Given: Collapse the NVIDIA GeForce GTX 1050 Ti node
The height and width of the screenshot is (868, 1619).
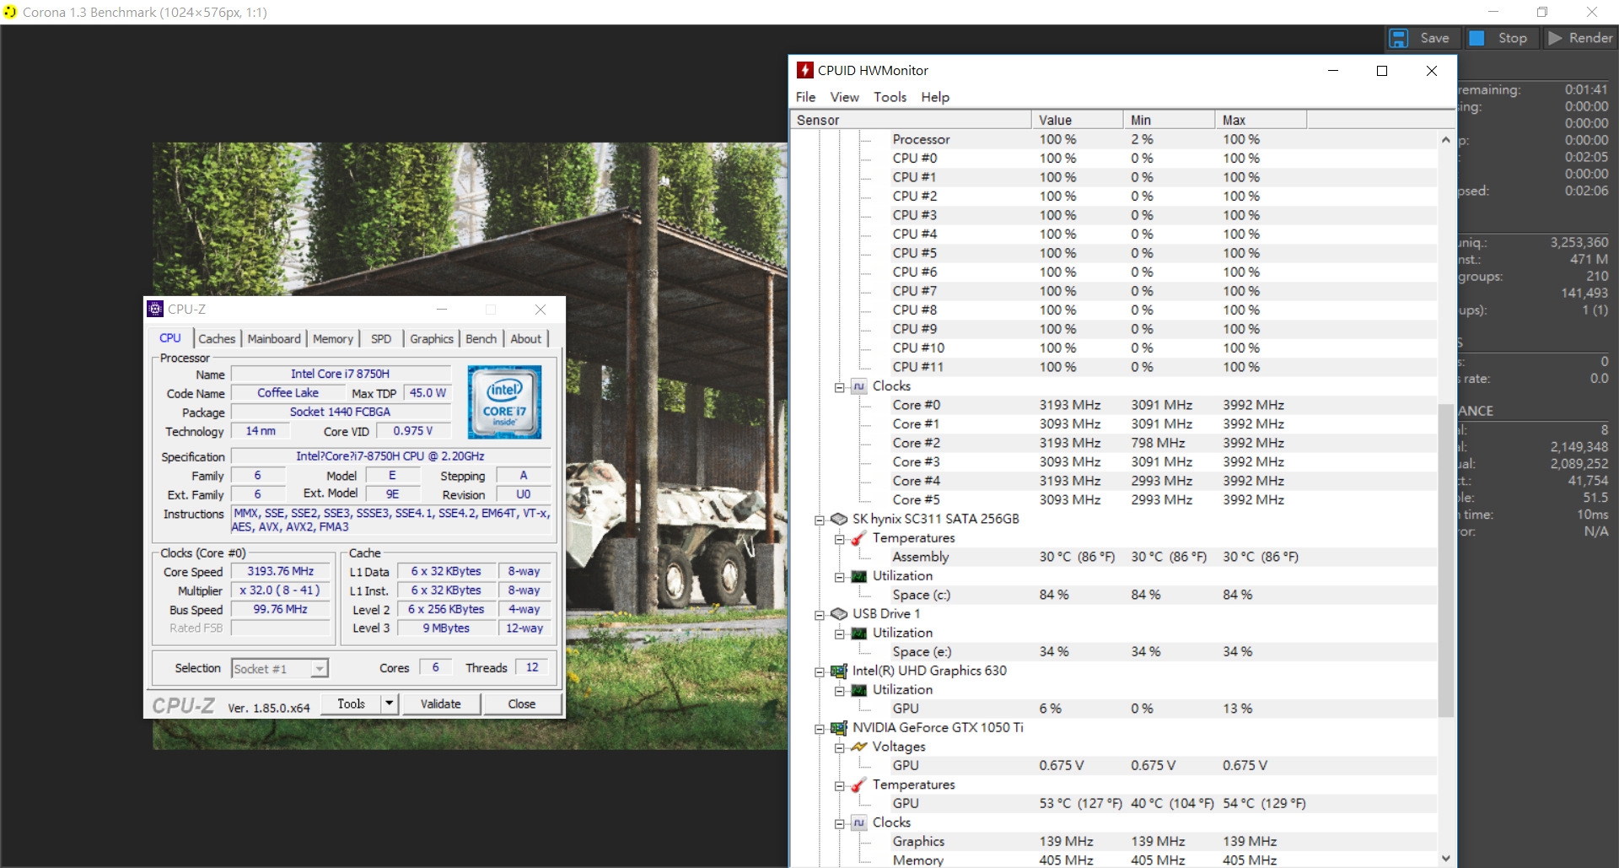Looking at the screenshot, I should [x=820, y=729].
